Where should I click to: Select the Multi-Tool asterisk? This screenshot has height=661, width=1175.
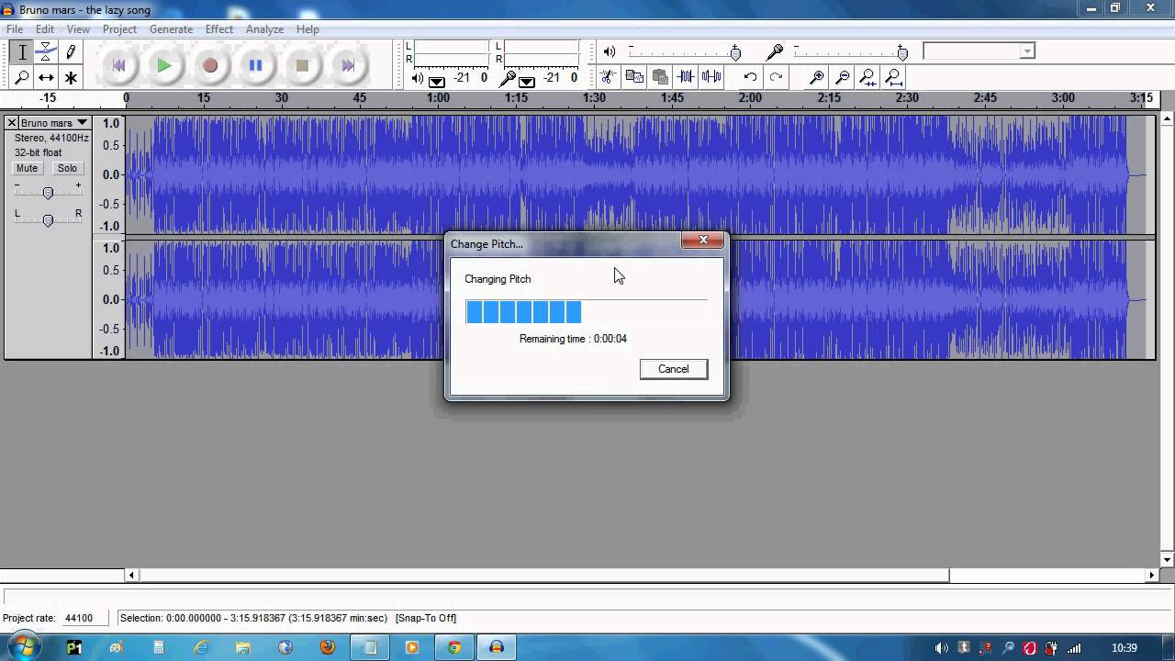71,77
